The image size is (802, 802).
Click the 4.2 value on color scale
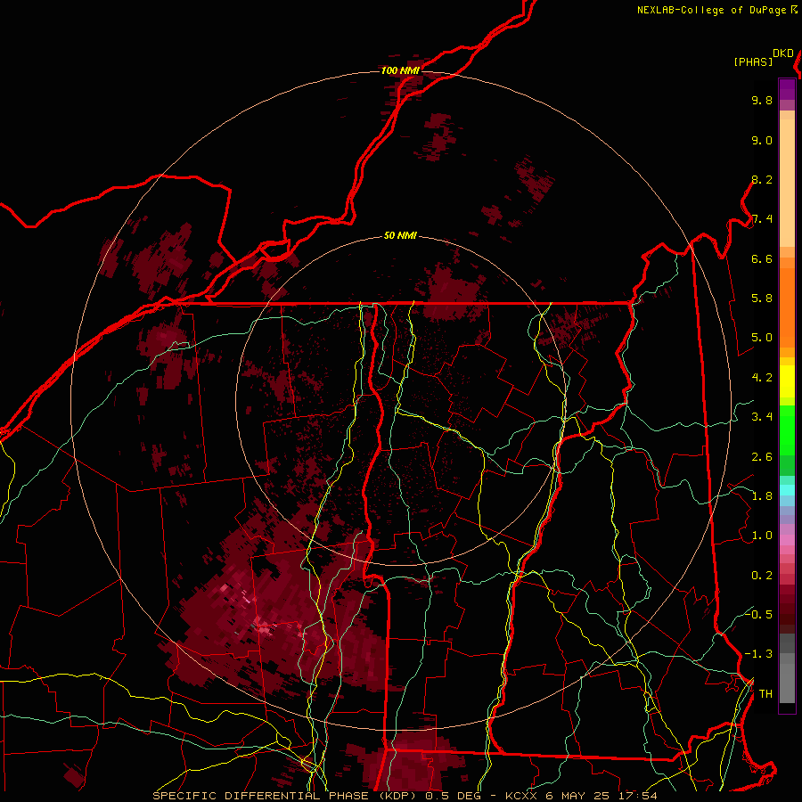[762, 378]
